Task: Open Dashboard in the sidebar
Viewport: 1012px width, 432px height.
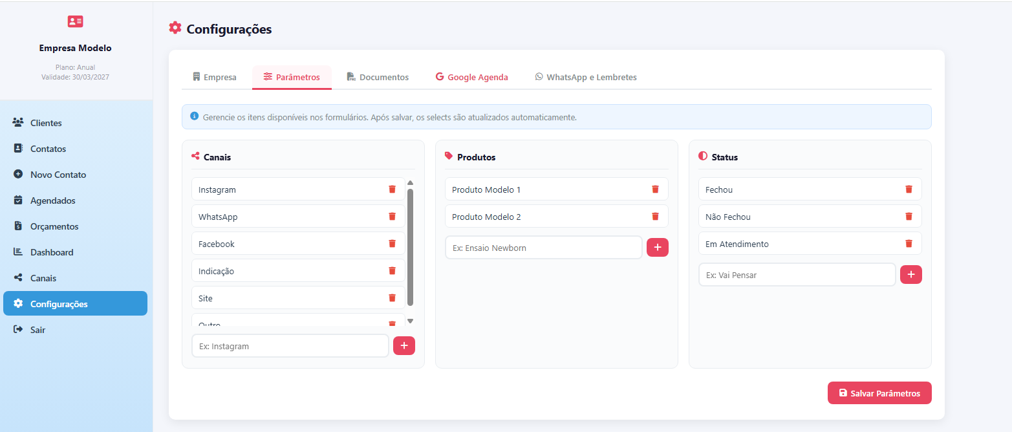Action: (52, 252)
